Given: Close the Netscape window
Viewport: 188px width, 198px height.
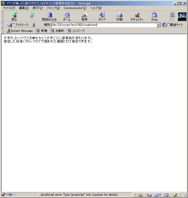Looking at the screenshot, I should pyautogui.click(x=184, y=3).
